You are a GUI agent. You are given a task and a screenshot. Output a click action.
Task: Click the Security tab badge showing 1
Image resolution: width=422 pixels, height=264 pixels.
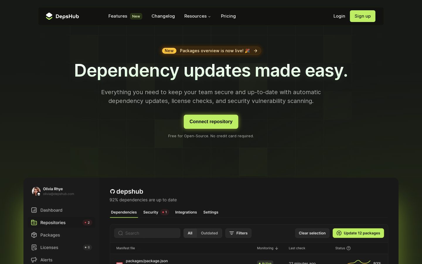coord(165,212)
